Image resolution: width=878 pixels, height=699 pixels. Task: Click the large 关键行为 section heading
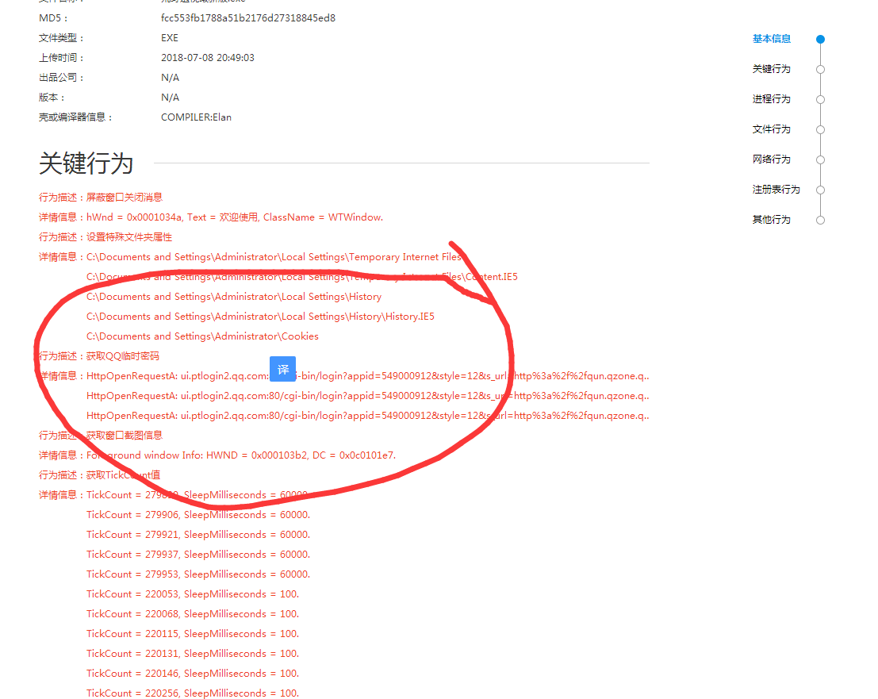point(86,163)
